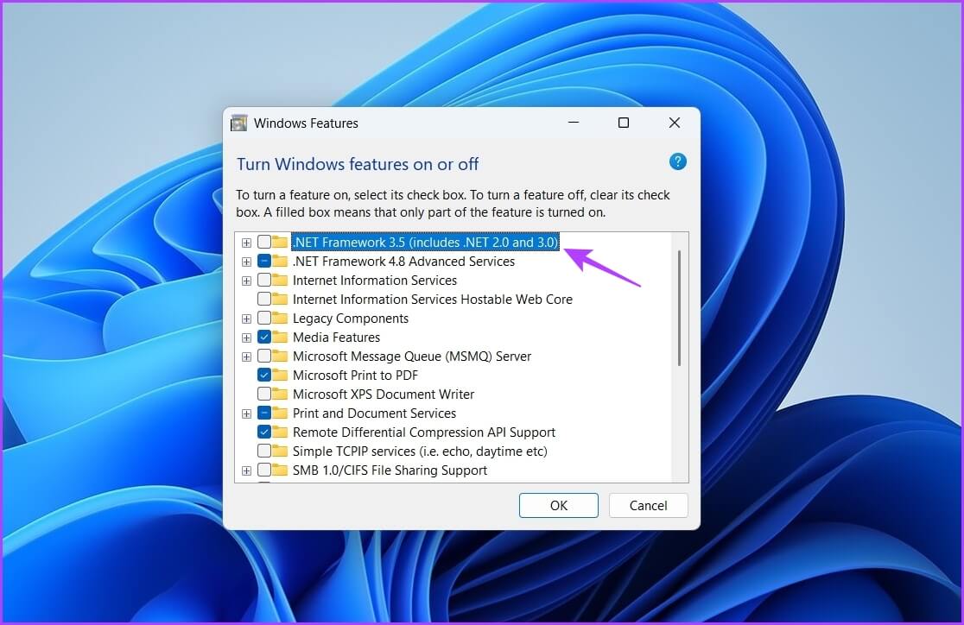Select 'Legacy Components' label
Screen dimensions: 964x625
click(x=351, y=319)
